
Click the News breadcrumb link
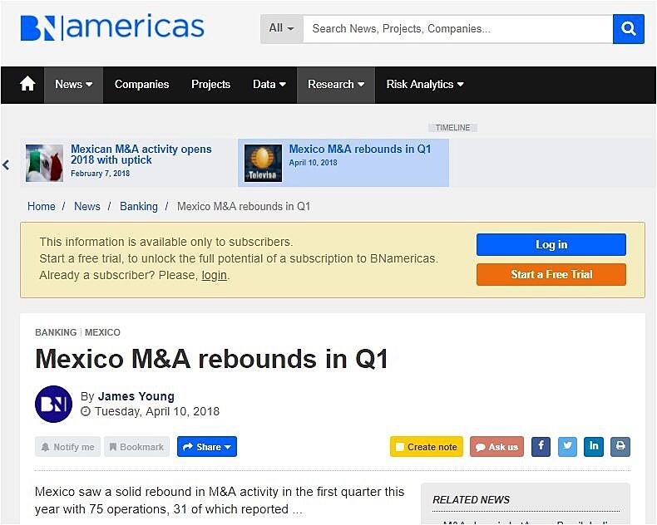pos(87,206)
